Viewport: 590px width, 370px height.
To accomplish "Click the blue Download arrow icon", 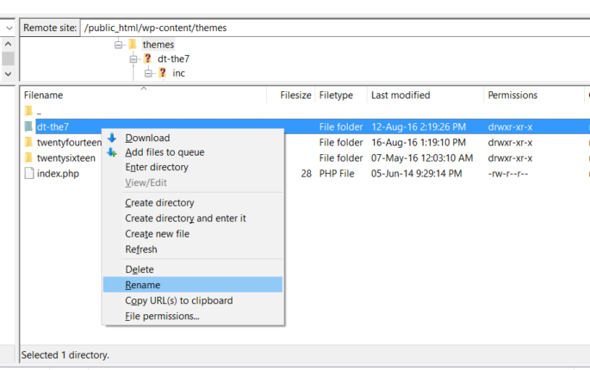I will [x=111, y=138].
